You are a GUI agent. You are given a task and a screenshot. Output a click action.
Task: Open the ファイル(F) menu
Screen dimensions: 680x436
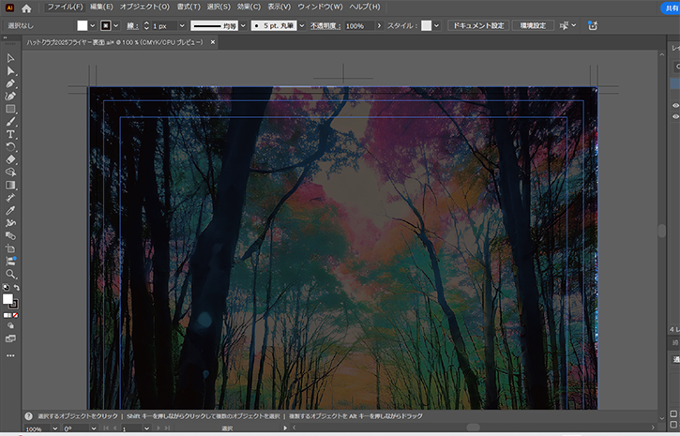[x=65, y=8]
